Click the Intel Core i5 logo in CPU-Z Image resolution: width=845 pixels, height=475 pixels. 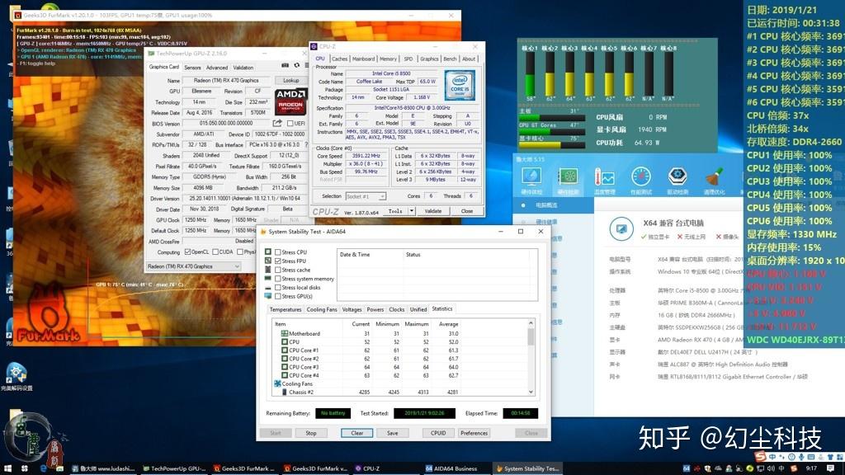pos(460,85)
